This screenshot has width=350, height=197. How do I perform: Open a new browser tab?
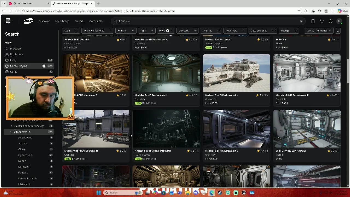(x=98, y=4)
